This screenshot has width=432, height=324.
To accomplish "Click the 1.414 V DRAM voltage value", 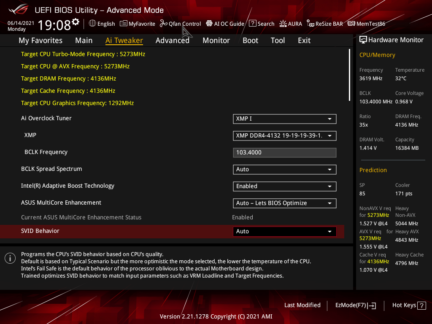I will coord(368,148).
